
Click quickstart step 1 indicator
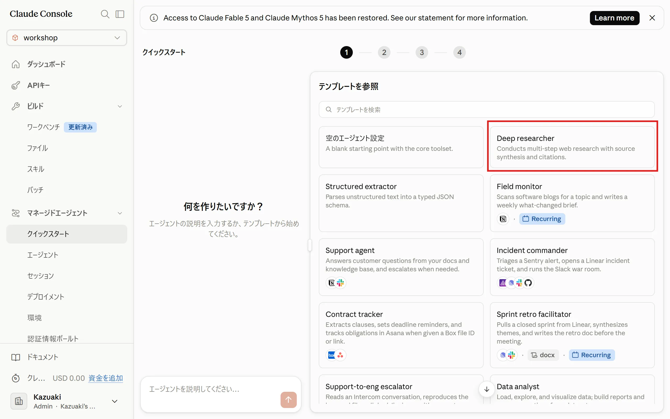[346, 52]
